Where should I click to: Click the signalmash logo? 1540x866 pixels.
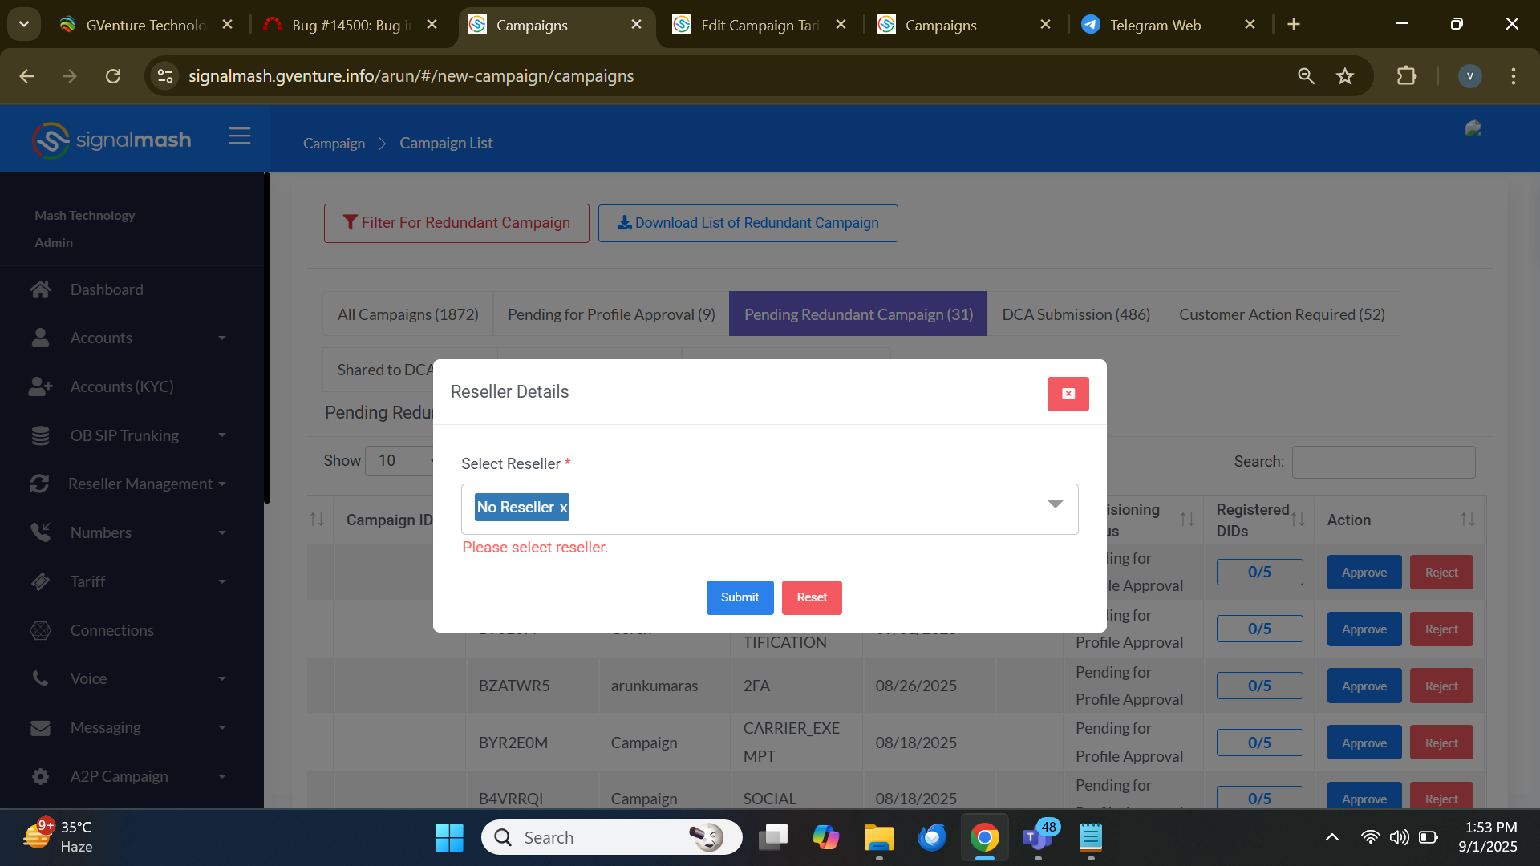111,140
